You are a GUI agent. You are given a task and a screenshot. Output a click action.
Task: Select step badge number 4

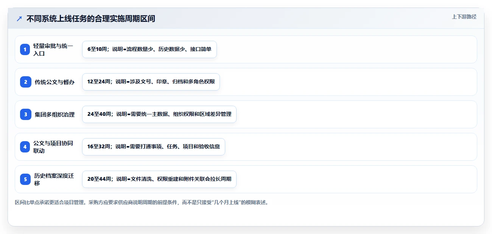pyautogui.click(x=25, y=147)
